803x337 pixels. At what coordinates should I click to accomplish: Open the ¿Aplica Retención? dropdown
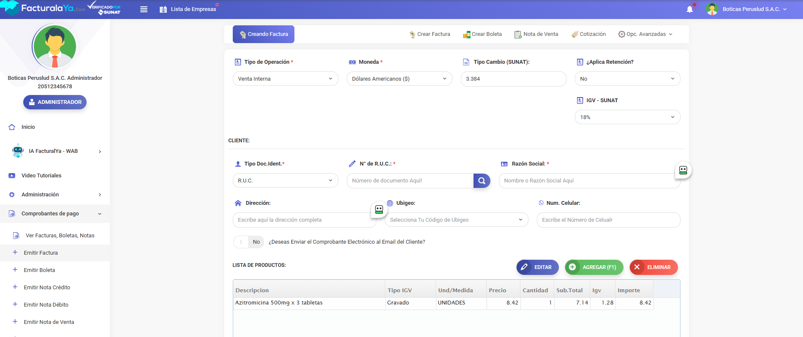point(628,79)
